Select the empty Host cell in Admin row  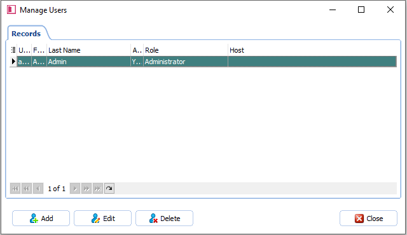(312, 62)
